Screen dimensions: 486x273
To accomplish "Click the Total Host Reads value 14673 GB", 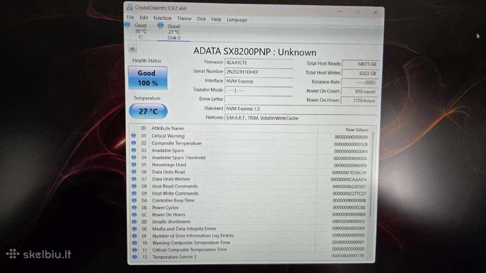I will tap(360, 64).
